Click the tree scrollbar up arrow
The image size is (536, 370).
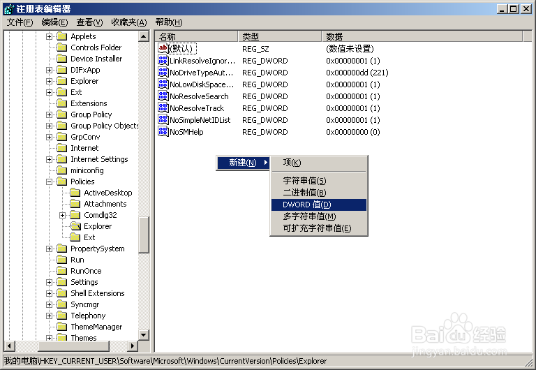point(144,36)
